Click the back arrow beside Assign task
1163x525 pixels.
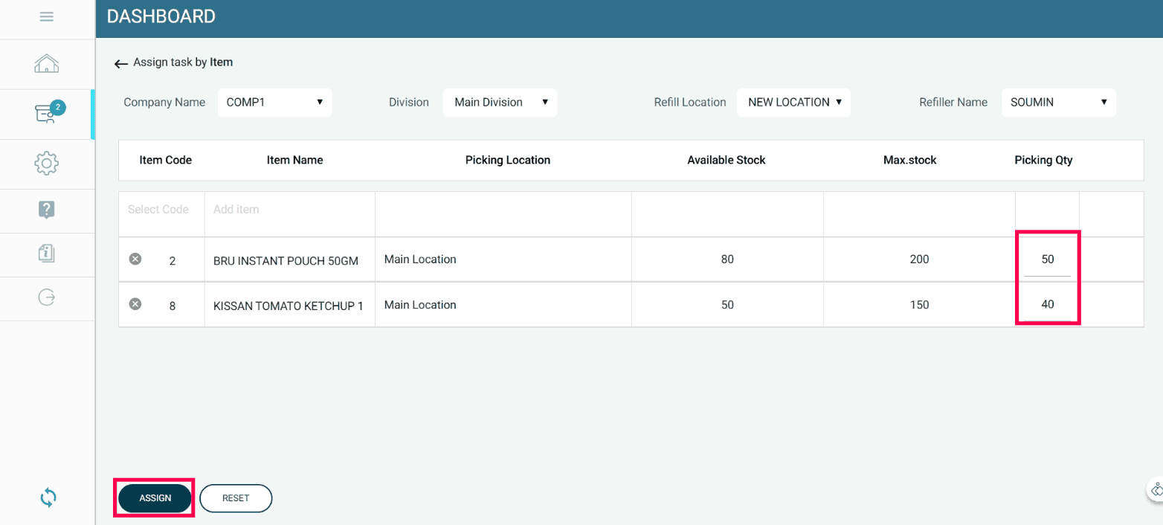[121, 64]
